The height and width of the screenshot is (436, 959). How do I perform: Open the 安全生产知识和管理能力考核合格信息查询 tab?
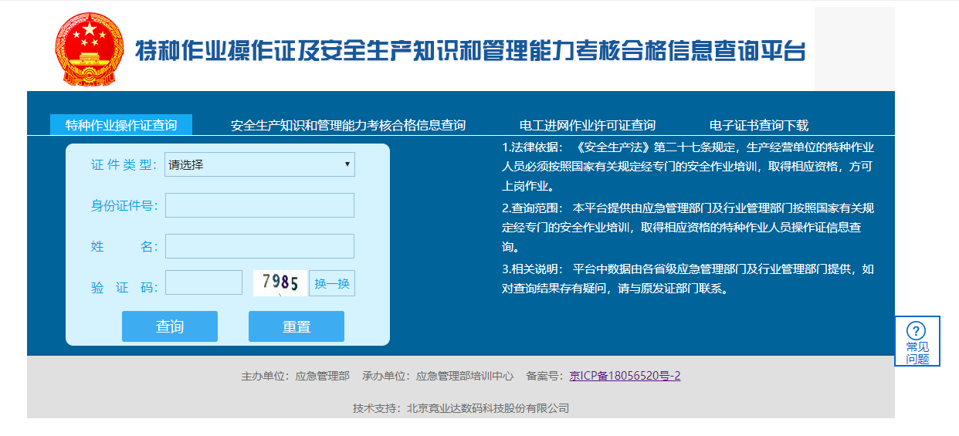pyautogui.click(x=348, y=125)
